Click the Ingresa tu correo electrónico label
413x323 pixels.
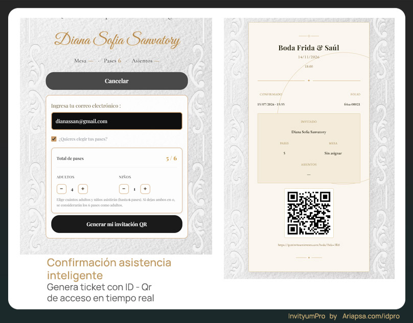click(x=86, y=106)
